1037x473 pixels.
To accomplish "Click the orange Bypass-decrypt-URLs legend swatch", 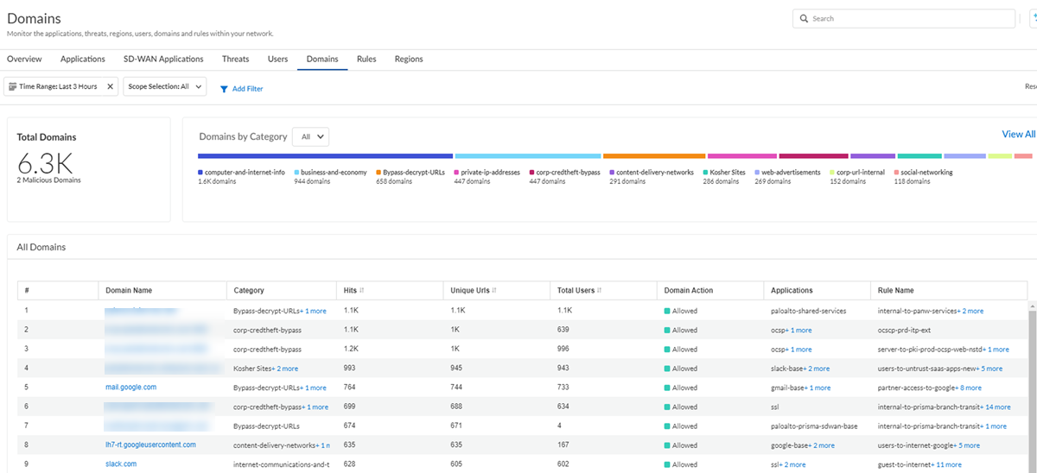I will coord(379,173).
